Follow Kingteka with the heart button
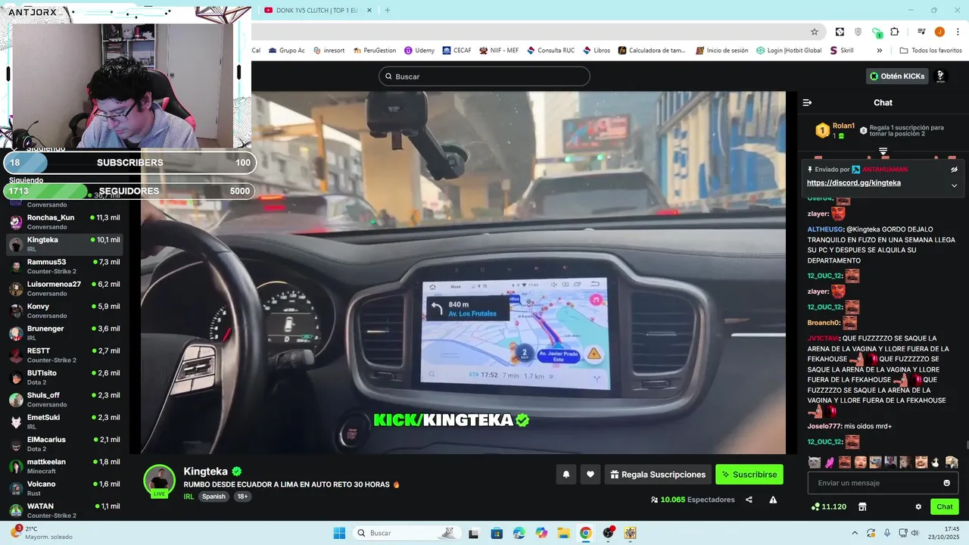 tap(590, 475)
